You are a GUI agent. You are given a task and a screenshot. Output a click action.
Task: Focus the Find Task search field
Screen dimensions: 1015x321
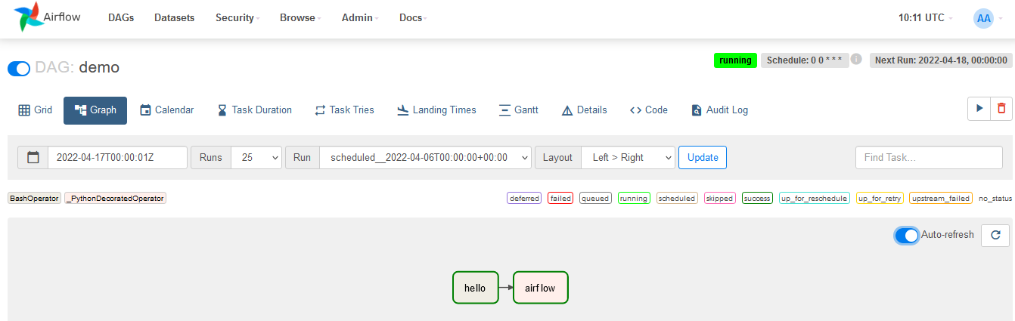[928, 157]
